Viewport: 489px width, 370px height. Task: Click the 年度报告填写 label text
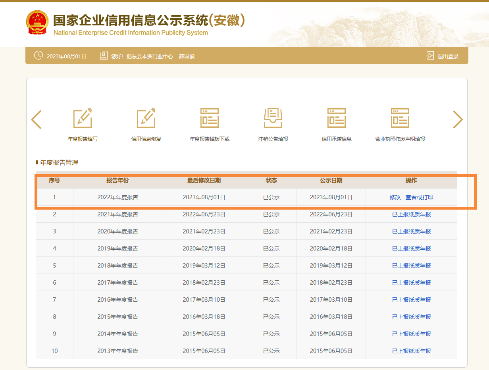(83, 139)
